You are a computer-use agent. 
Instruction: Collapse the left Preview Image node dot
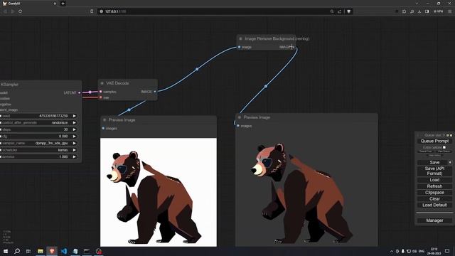[x=105, y=120]
